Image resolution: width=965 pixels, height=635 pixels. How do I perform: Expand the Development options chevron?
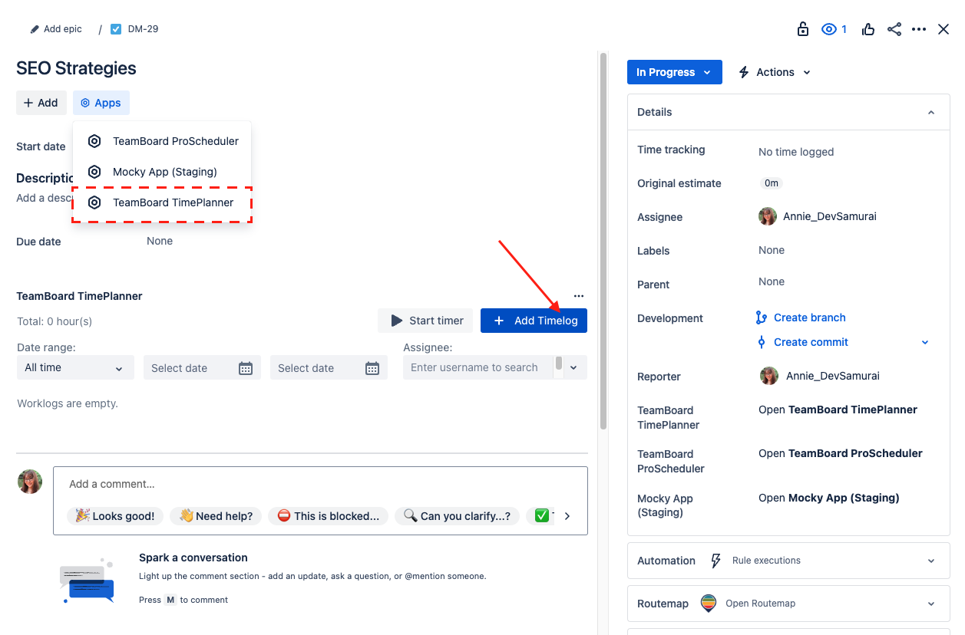(925, 342)
